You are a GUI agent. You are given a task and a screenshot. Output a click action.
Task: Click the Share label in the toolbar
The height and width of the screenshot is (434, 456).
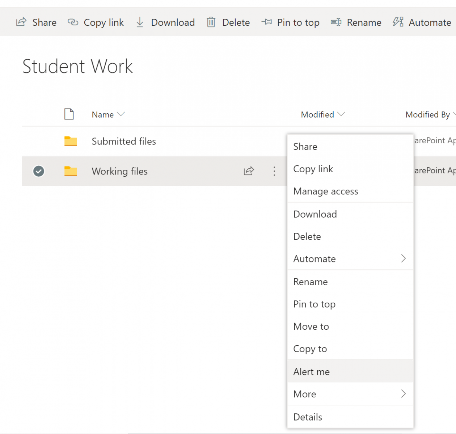45,22
